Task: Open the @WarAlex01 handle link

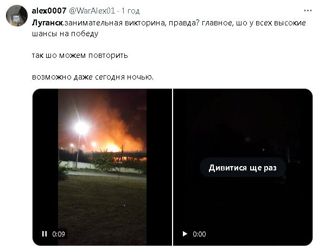Action: pyautogui.click(x=92, y=10)
